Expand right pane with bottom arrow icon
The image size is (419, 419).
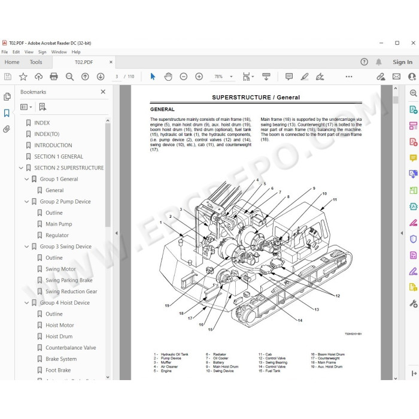414,374
